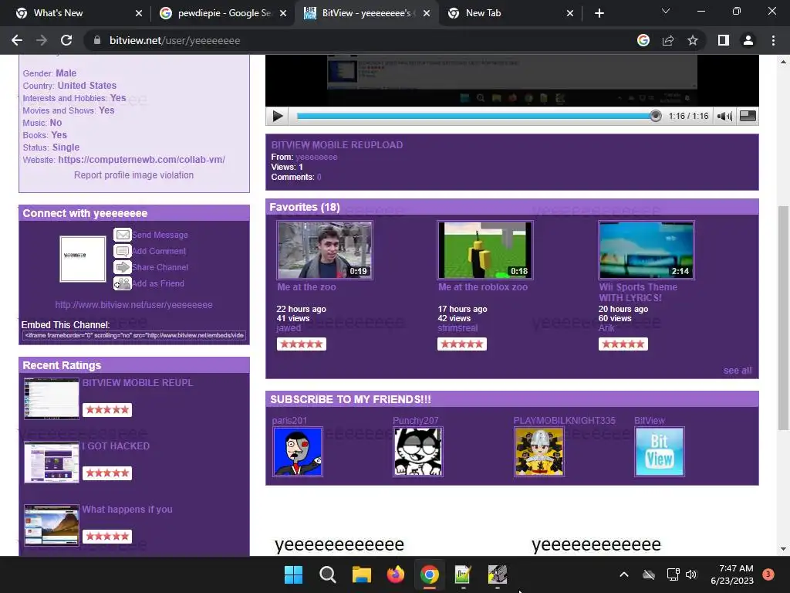Viewport: 790px width, 593px height.
Task: Click the Send Message envelope icon
Action: 122,235
